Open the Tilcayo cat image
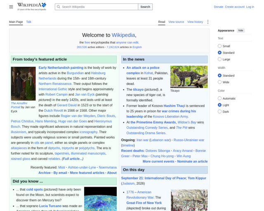The width and height of the screenshot is (264, 211). point(189,77)
